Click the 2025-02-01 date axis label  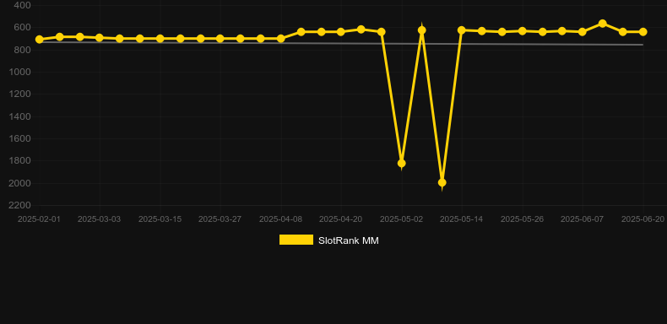39,219
